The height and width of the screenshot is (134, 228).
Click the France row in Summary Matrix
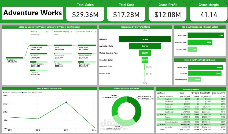pos(191,117)
